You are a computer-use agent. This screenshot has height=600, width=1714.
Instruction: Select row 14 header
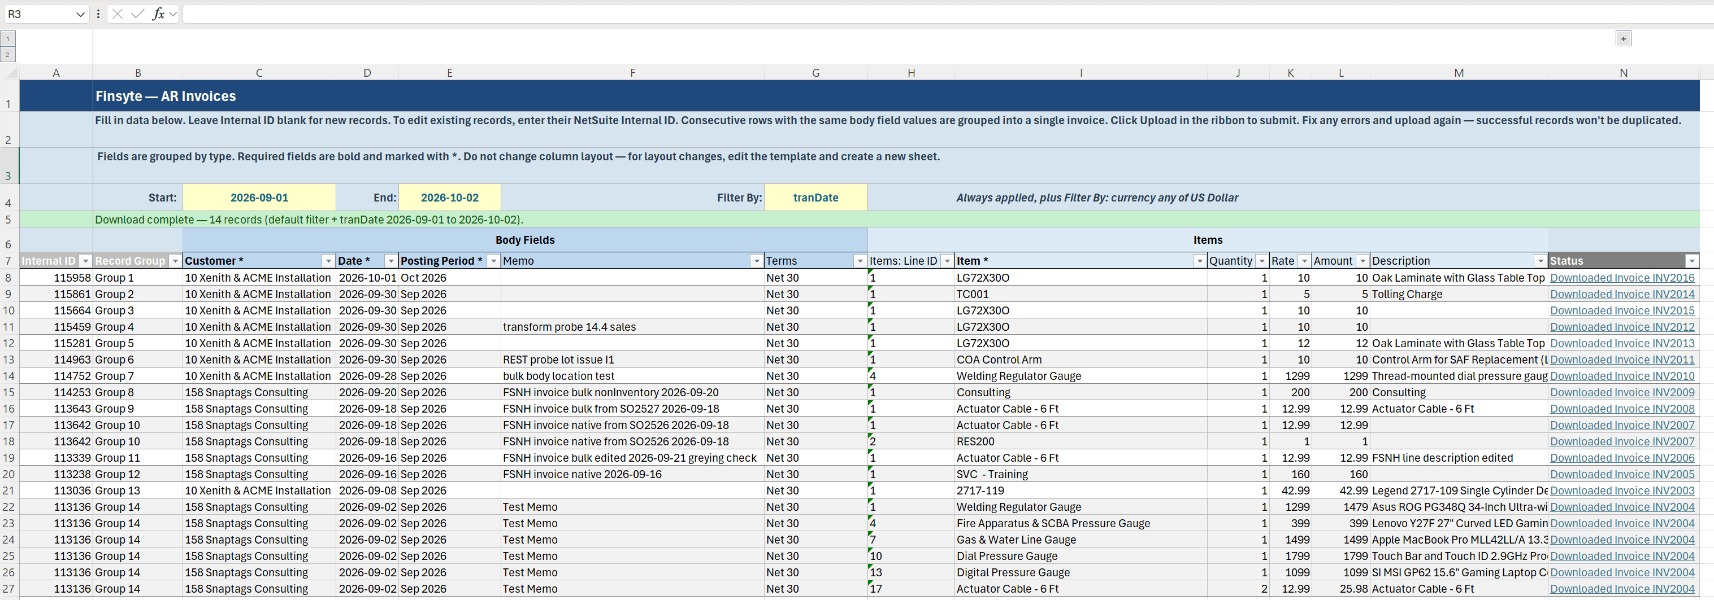click(x=8, y=376)
